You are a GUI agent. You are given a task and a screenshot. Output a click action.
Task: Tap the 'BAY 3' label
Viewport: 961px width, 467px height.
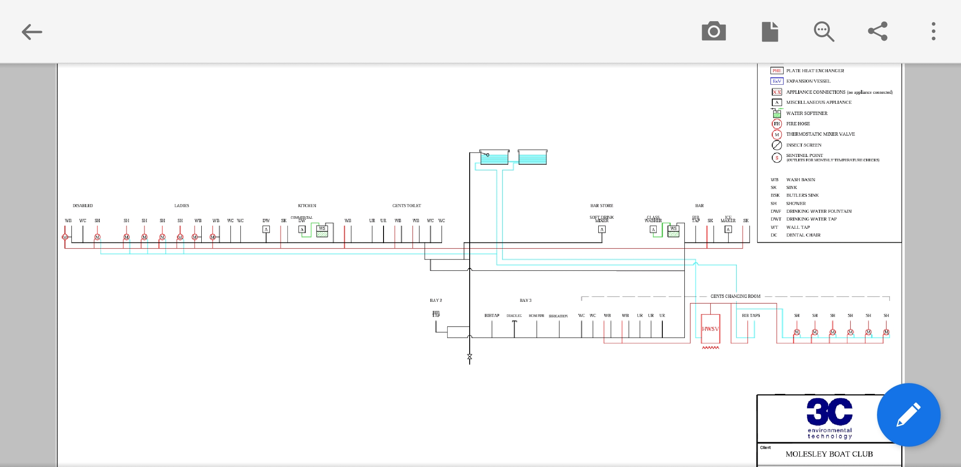click(x=526, y=300)
